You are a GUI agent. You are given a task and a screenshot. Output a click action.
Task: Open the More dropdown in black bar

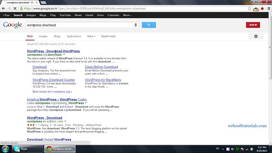[x=127, y=15]
